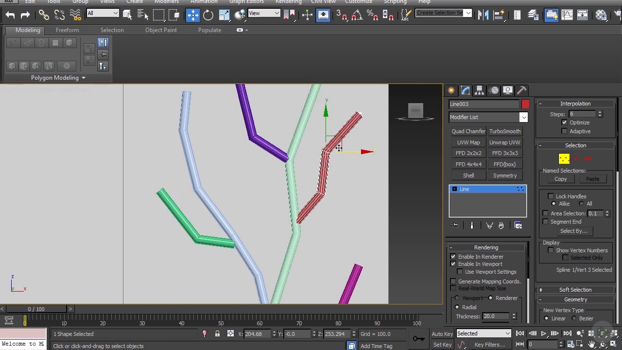Open the Object Paint ribbon tab
Screen dimensions: 622x350
pyautogui.click(x=161, y=30)
